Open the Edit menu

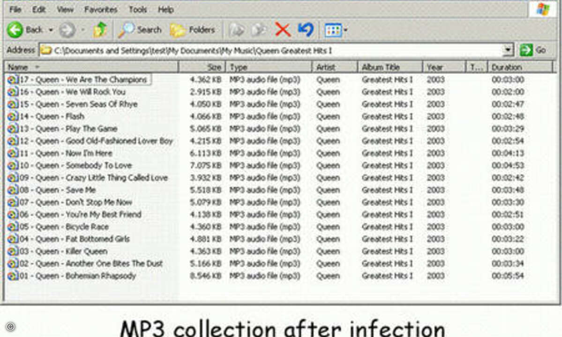[x=39, y=9]
